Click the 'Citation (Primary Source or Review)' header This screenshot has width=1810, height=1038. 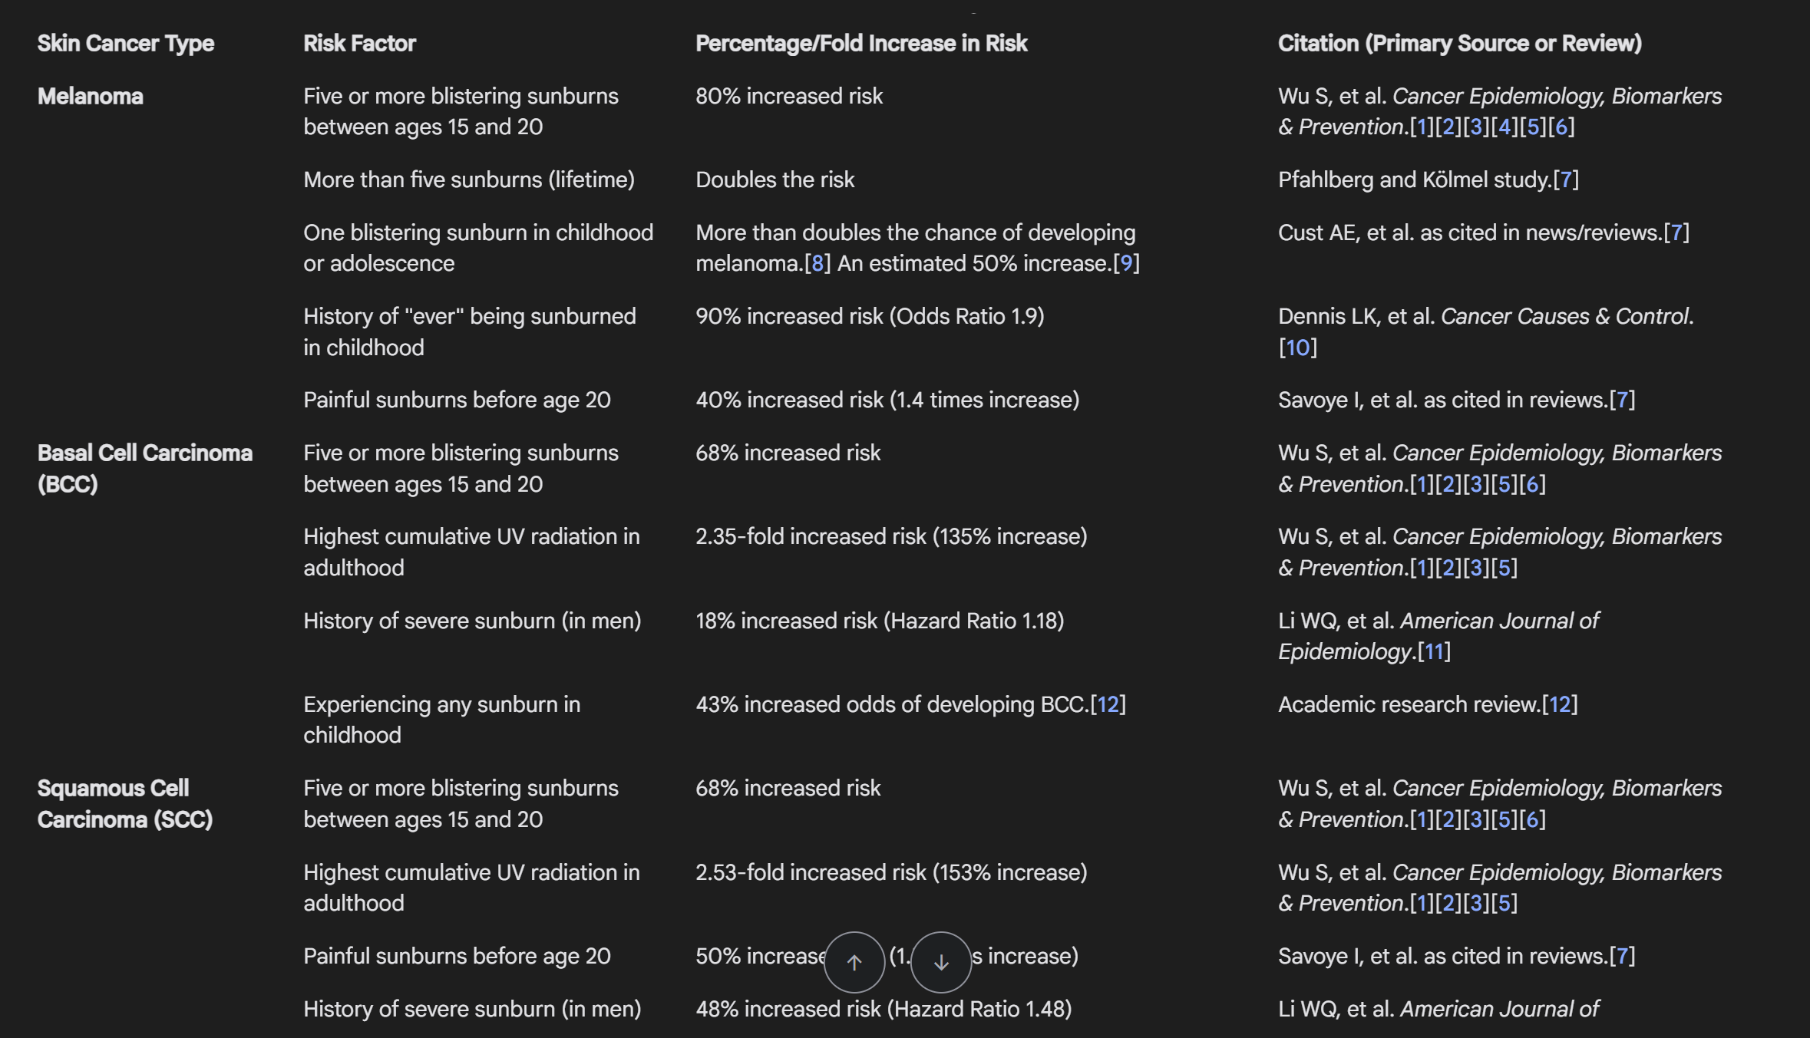pyautogui.click(x=1460, y=43)
